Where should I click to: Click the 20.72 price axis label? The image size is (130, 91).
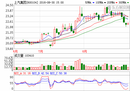(9, 38)
